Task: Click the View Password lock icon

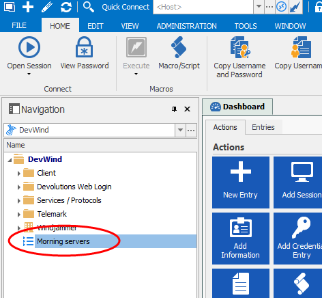Action: [84, 47]
